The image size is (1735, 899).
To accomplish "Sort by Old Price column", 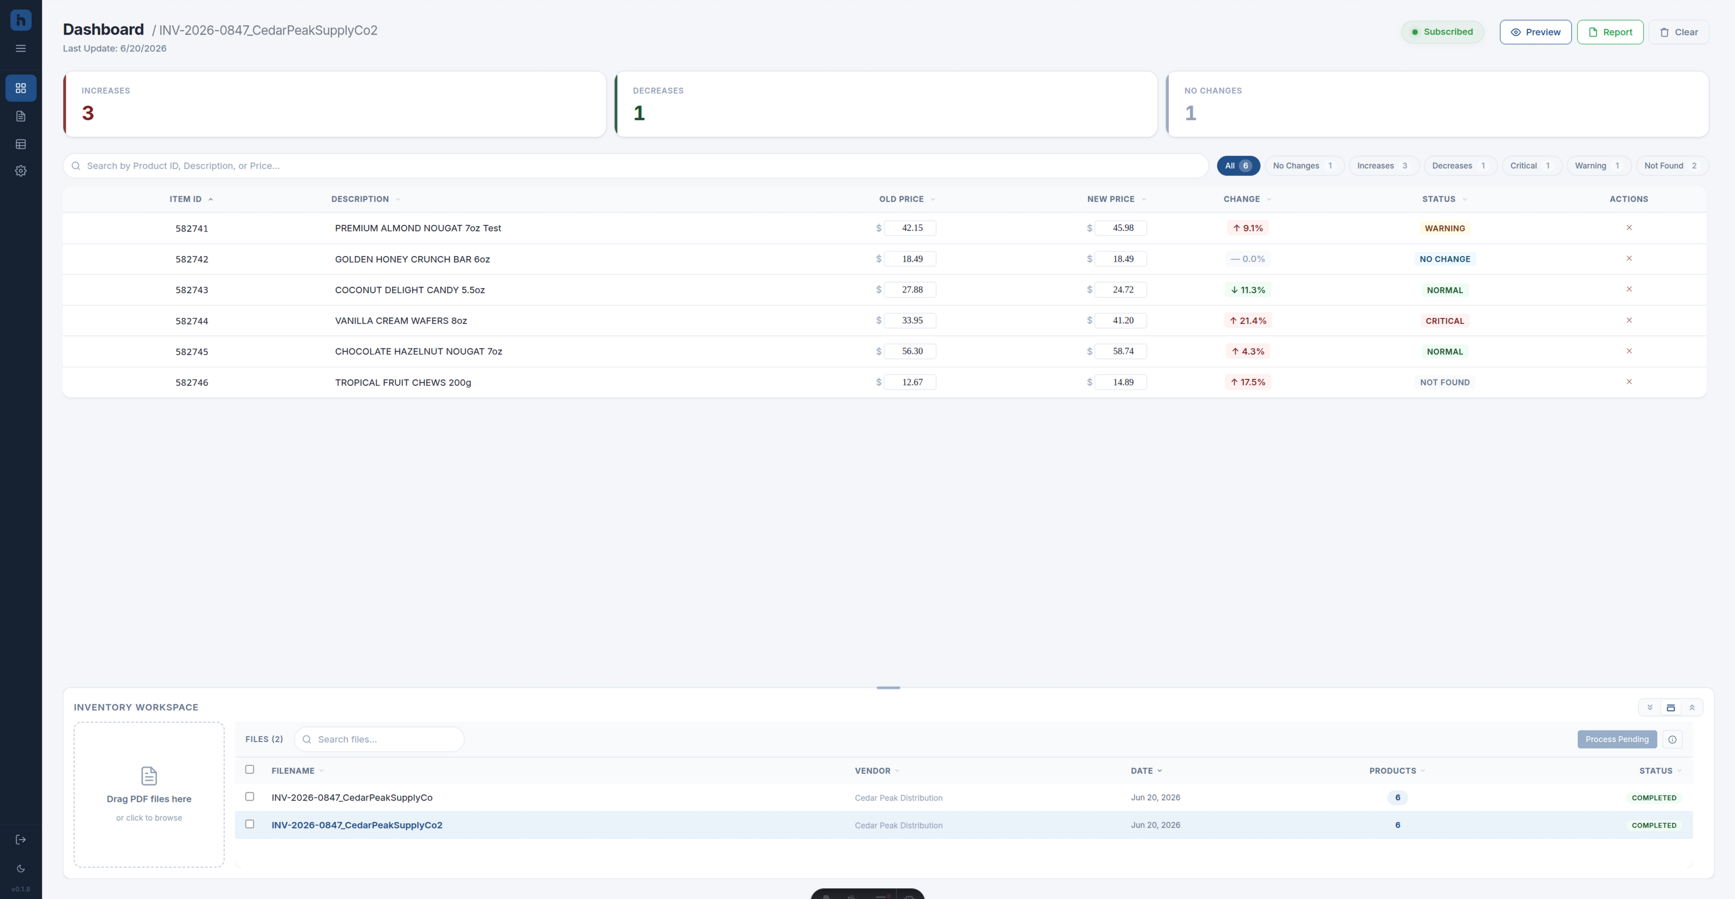I will (907, 199).
